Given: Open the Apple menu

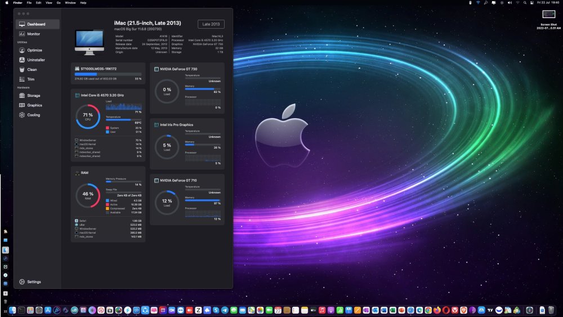Looking at the screenshot, I should 6,2.
